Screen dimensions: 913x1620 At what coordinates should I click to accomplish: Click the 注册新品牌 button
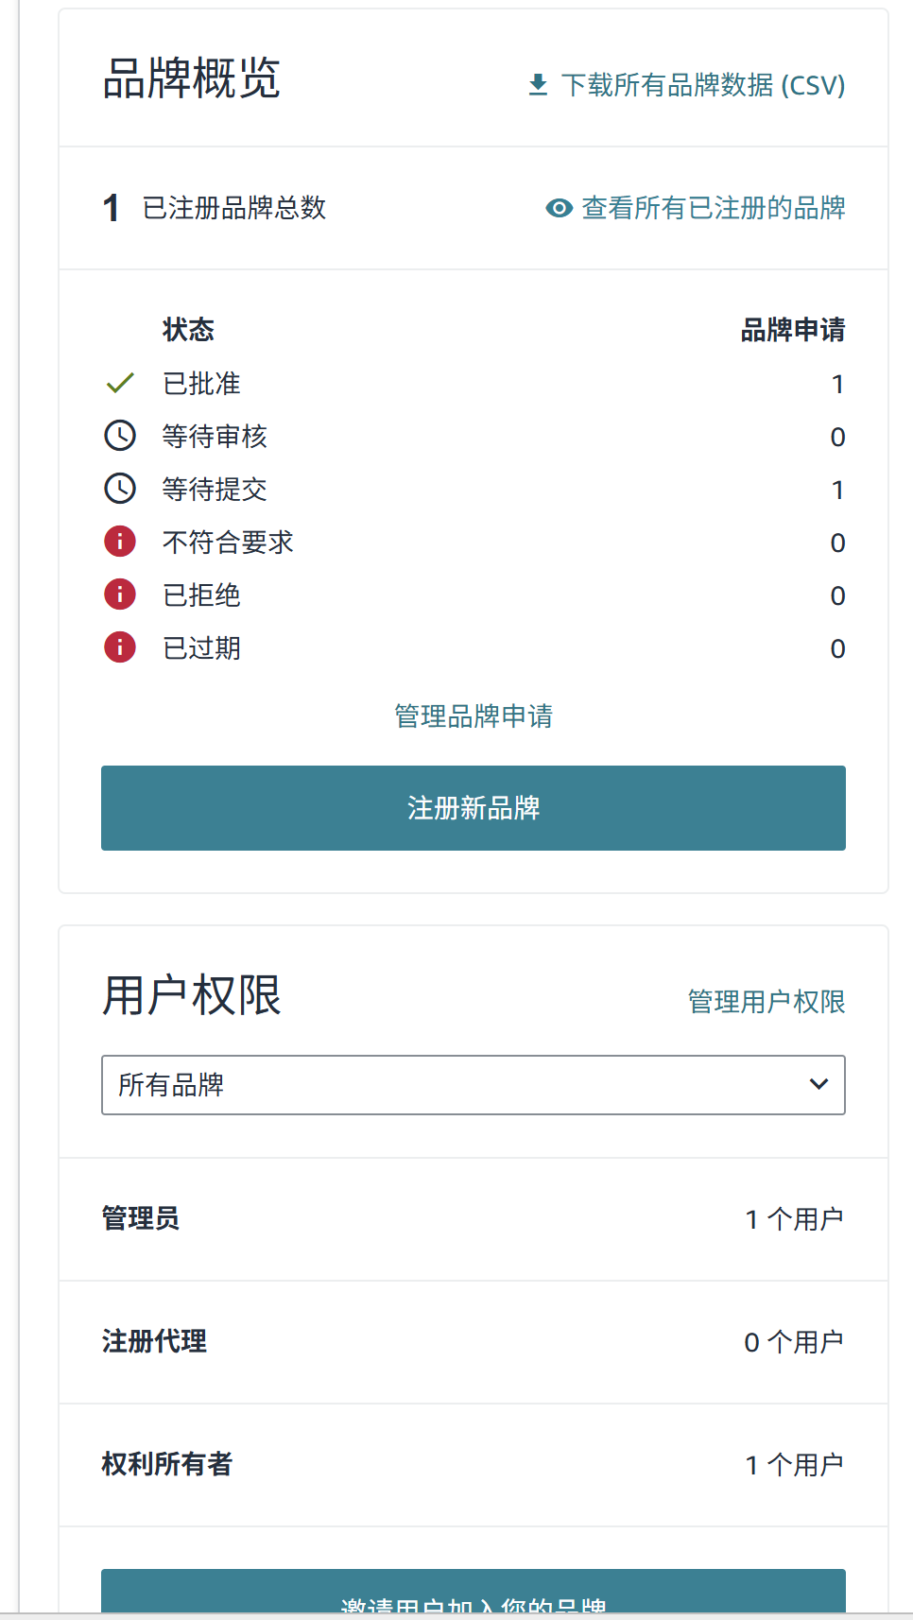point(474,808)
